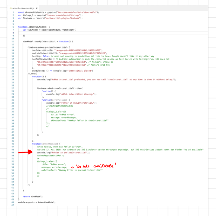Place cursor on function AdmobViewModel() declaration
216x216 pixels.
tap(34, 27)
